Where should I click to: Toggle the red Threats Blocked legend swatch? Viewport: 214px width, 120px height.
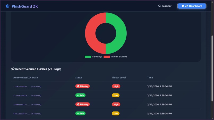coord(107,57)
